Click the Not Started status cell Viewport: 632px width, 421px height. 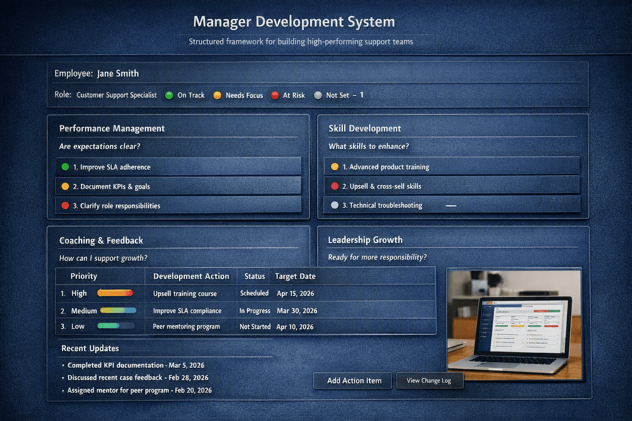(x=255, y=326)
